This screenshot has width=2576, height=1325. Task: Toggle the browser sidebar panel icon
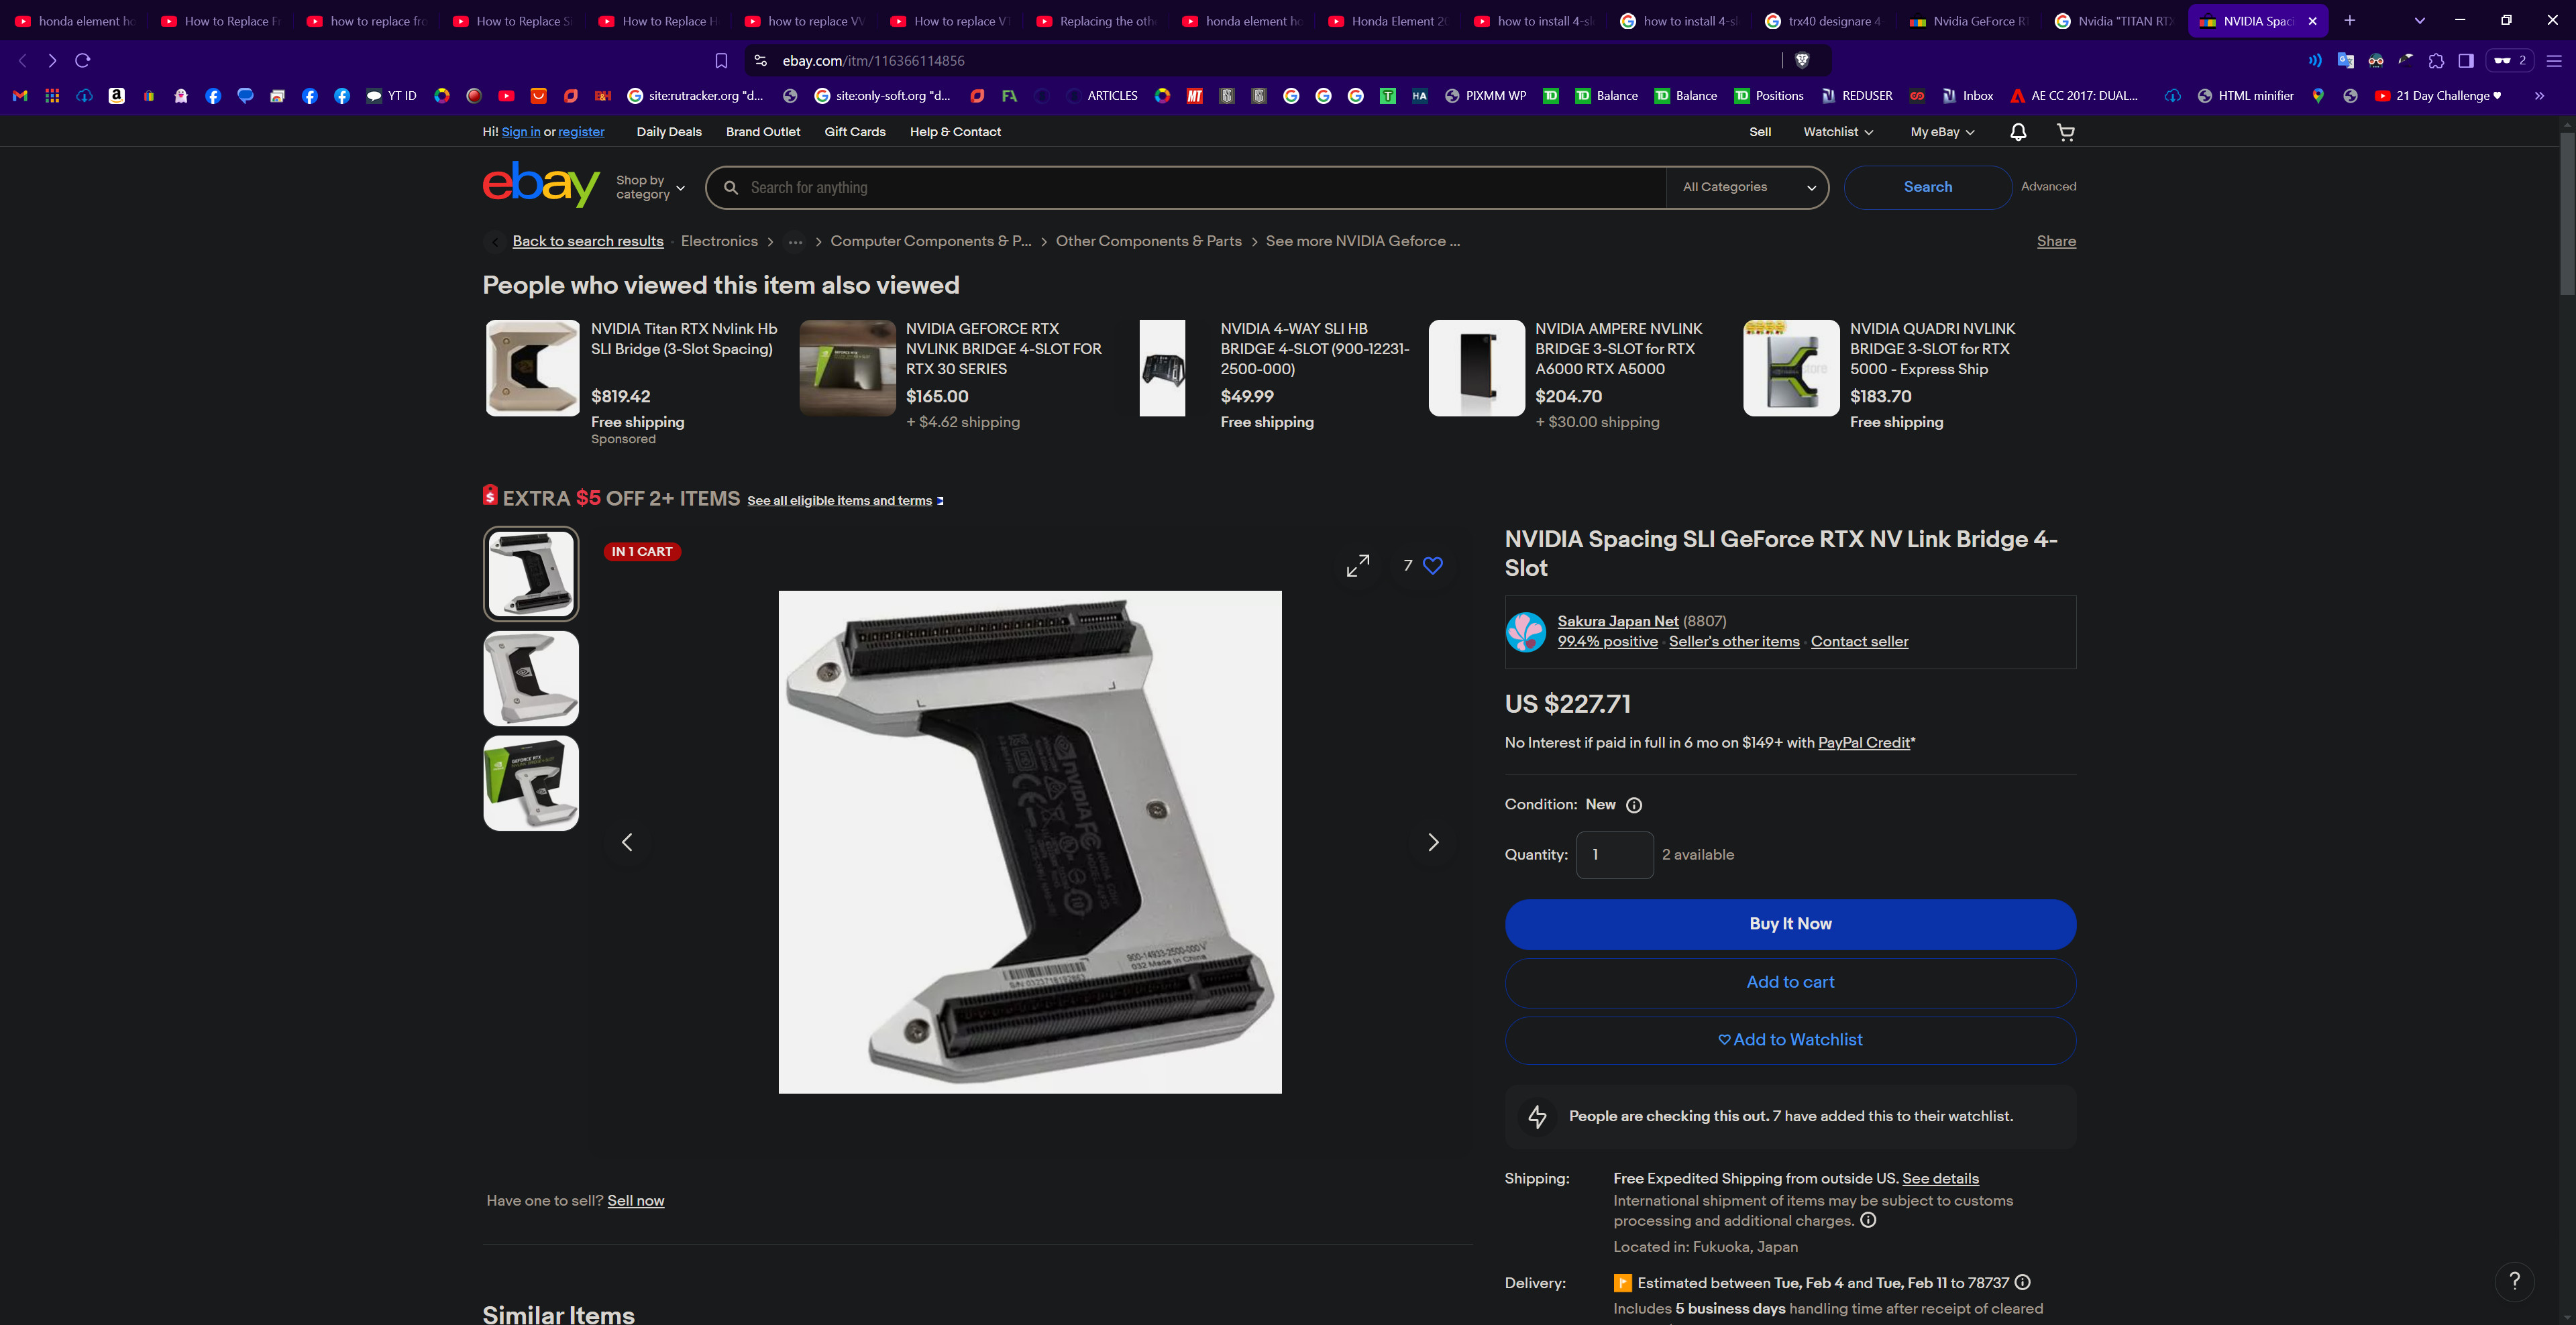point(2466,61)
